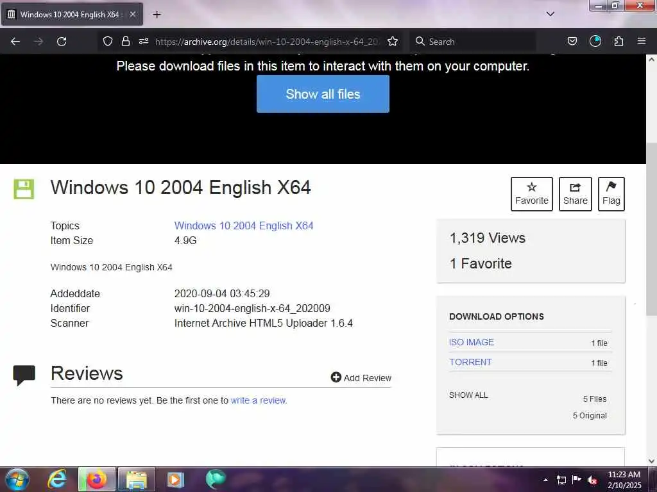Open the Firefox account profile icon

tap(595, 41)
